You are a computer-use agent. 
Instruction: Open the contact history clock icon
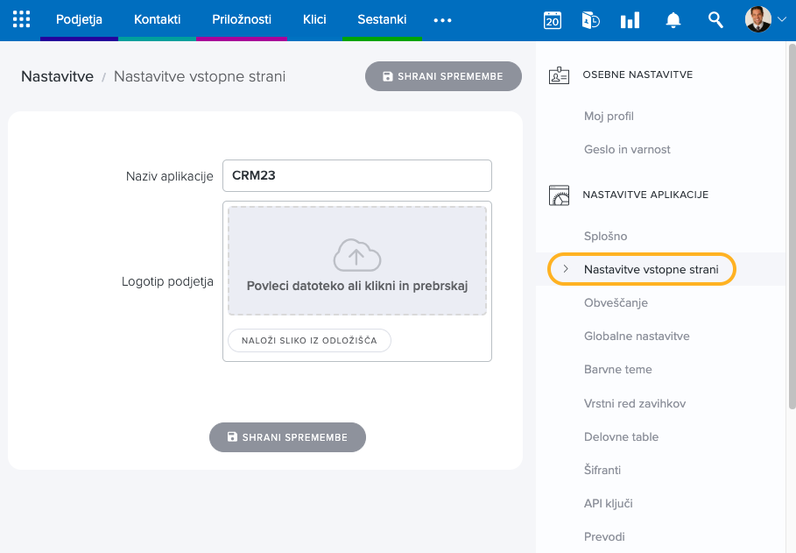tap(590, 20)
